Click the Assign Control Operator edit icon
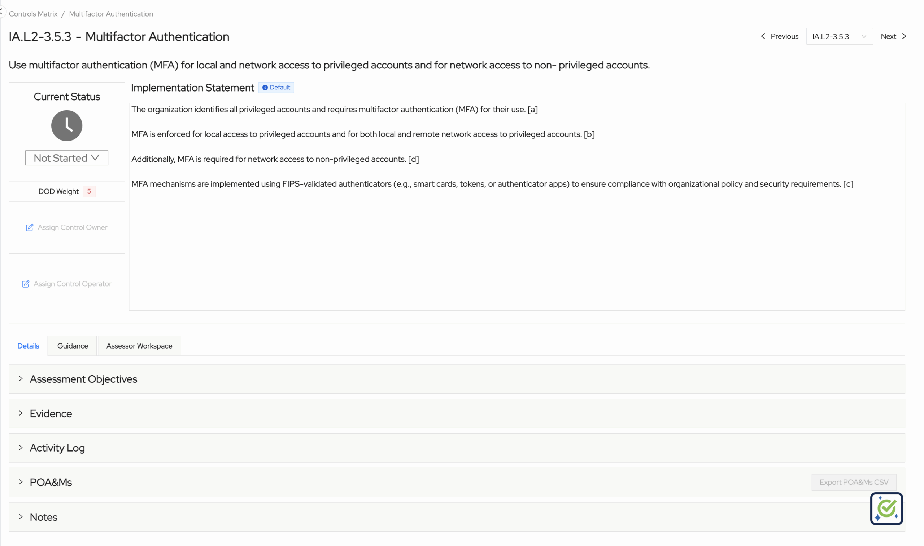The height and width of the screenshot is (546, 924). (x=25, y=284)
